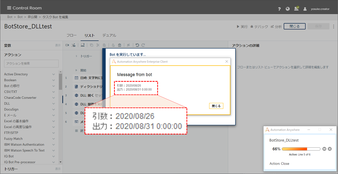Click the デバック debug button
The image size is (338, 174).
tap(259, 27)
